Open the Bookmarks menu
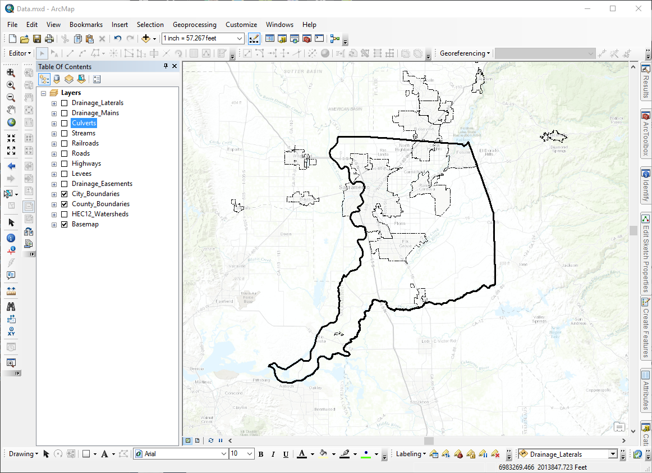Image resolution: width=652 pixels, height=473 pixels. click(86, 25)
